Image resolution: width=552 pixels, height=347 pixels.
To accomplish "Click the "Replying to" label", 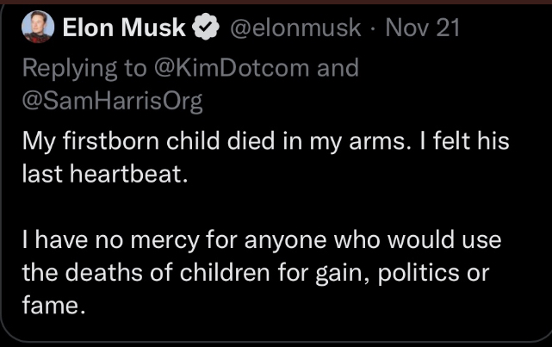I will 84,66.
